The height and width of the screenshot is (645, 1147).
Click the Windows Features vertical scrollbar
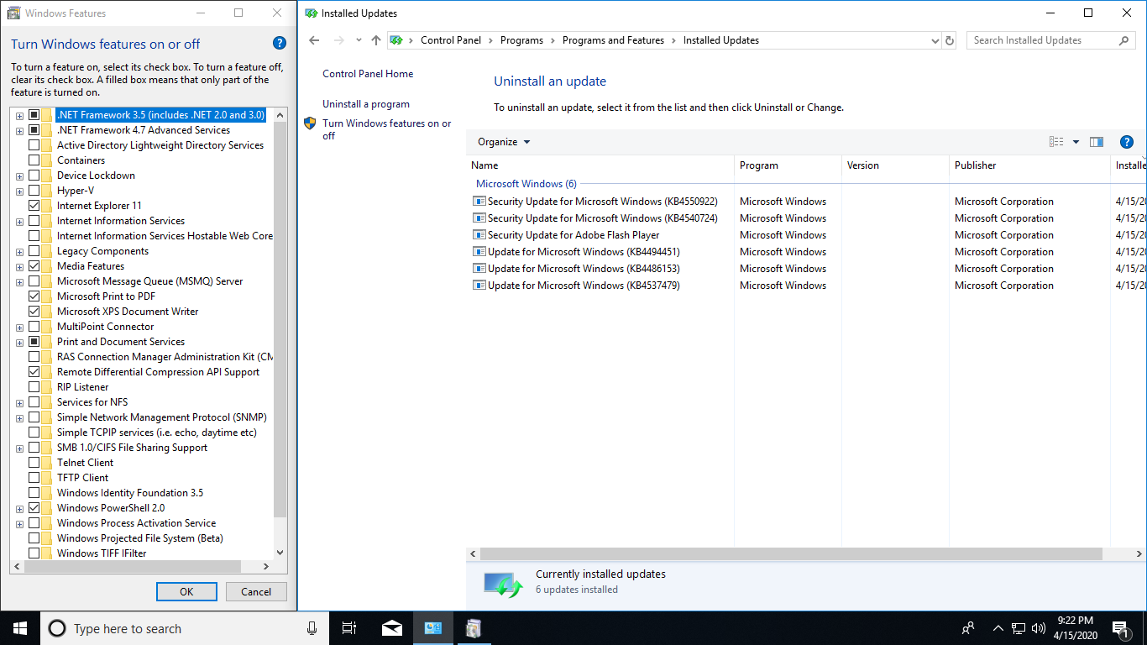pyautogui.click(x=280, y=319)
